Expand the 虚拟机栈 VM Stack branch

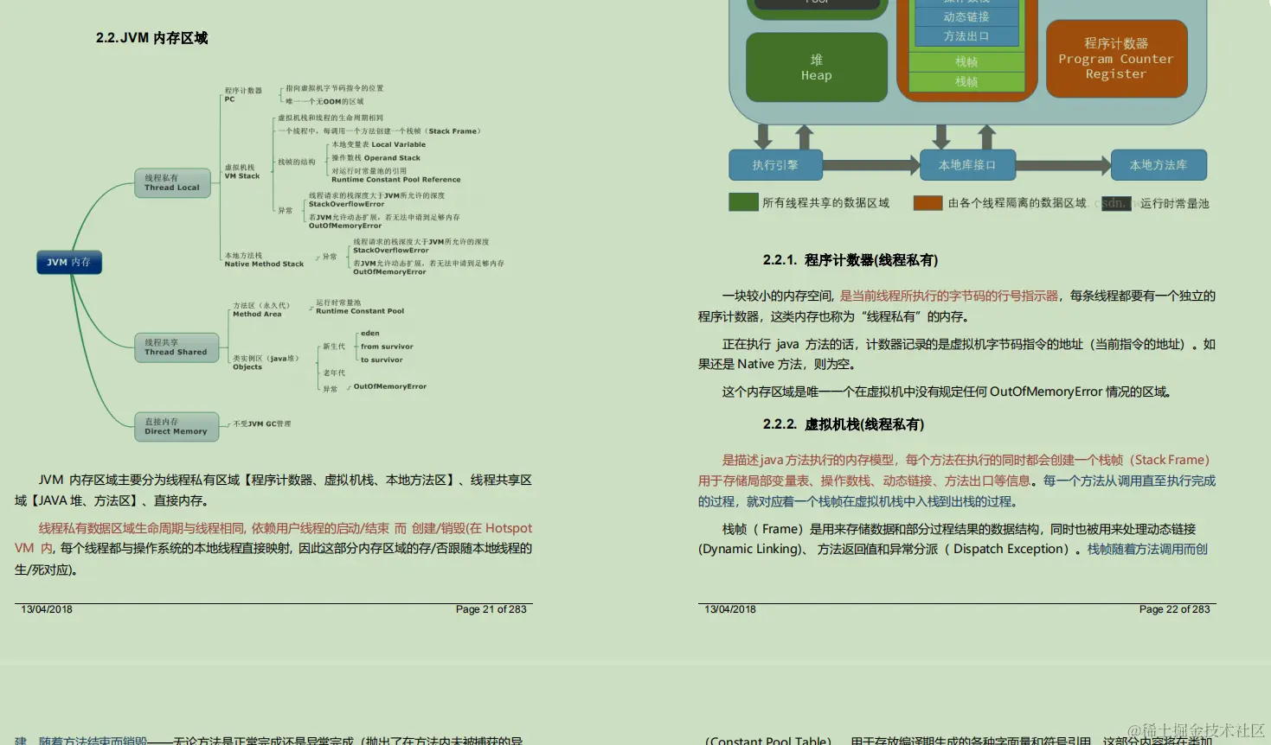[x=241, y=172]
